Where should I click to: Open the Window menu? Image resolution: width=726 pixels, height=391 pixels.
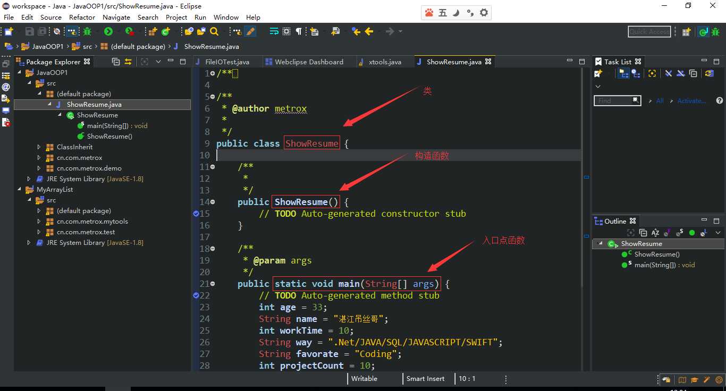[x=226, y=17]
